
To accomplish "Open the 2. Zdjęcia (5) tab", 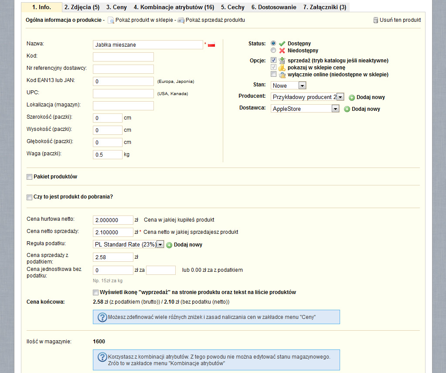I will tap(82, 7).
